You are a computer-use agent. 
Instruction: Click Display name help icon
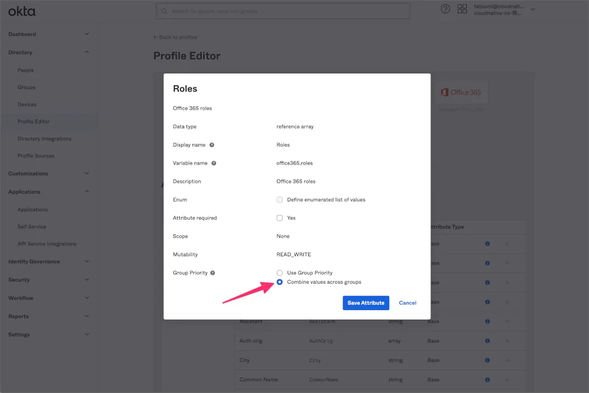[x=212, y=145]
